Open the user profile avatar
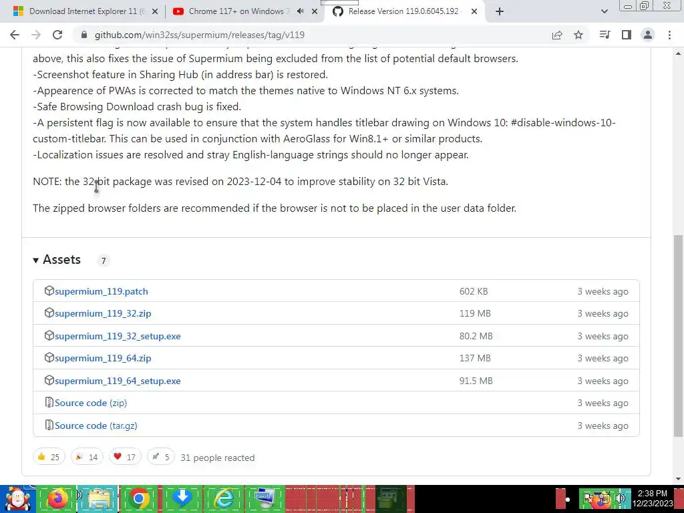This screenshot has height=513, width=684. [x=648, y=35]
